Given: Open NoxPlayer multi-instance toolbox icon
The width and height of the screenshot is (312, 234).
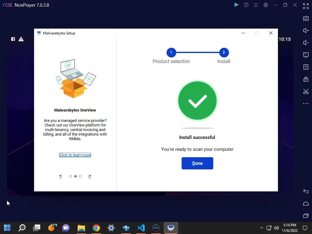Looking at the screenshot, I should [x=306, y=79].
